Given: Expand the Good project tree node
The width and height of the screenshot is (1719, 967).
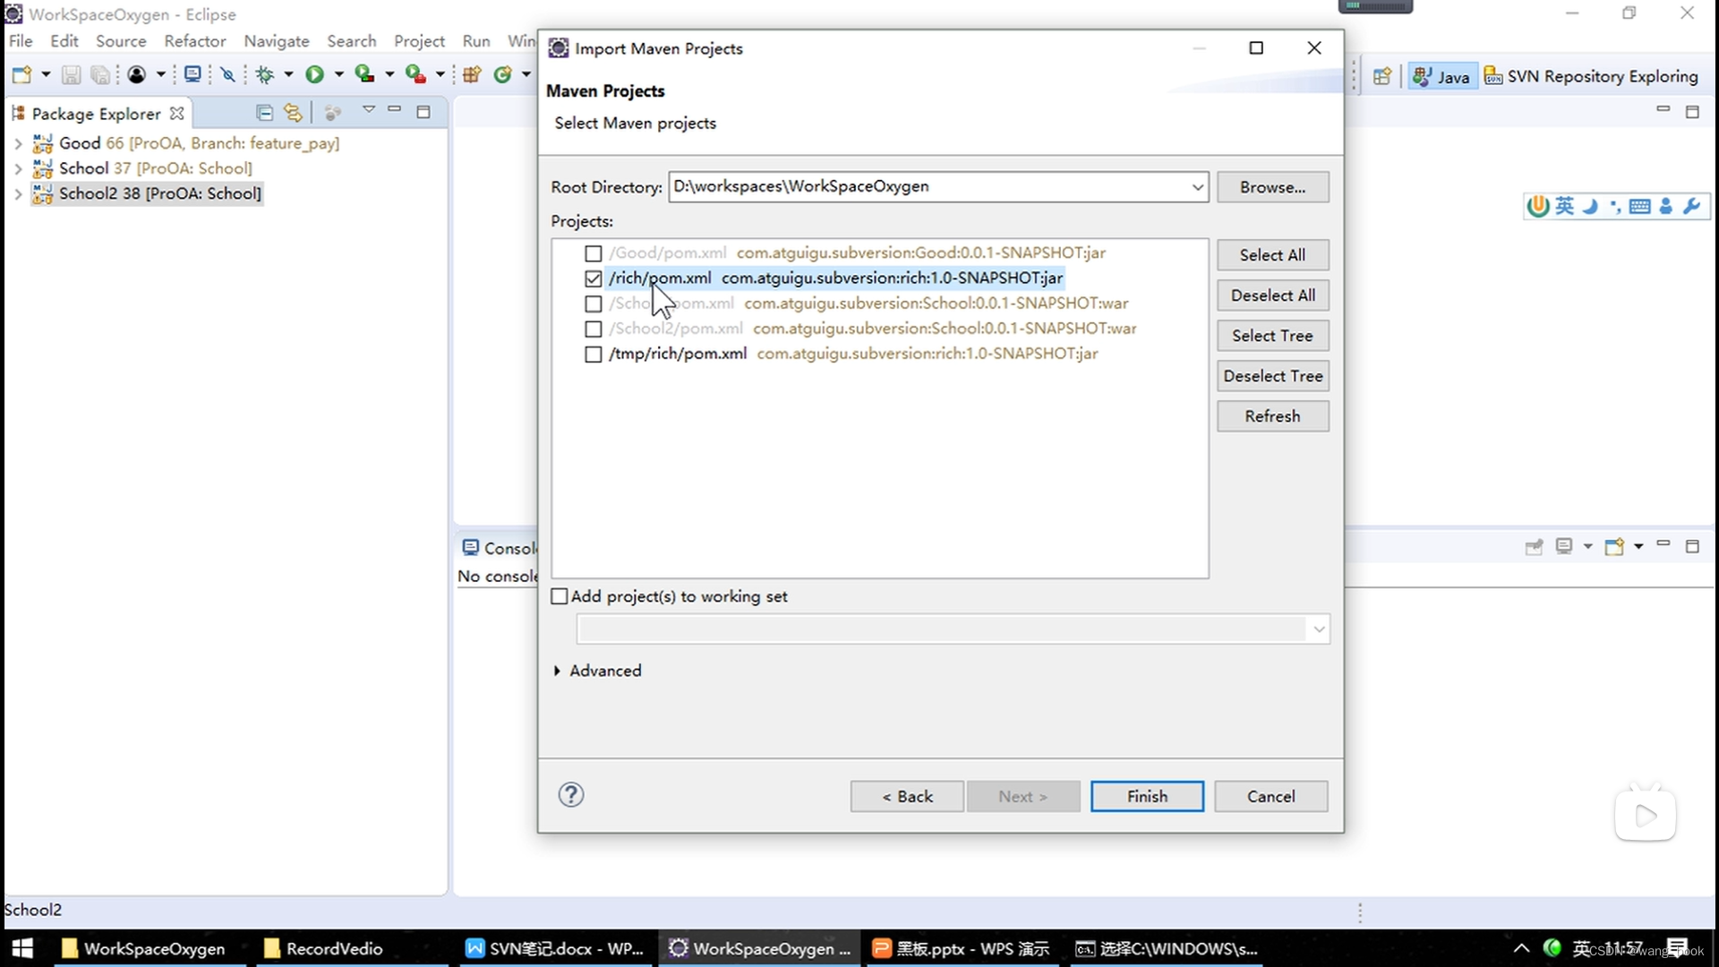Looking at the screenshot, I should [x=18, y=143].
